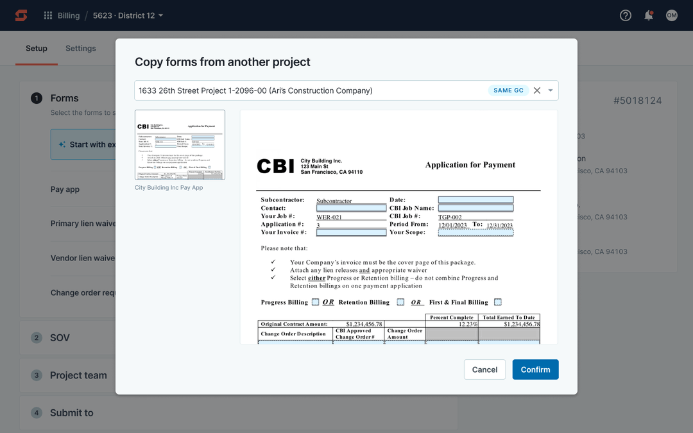Check the First & Final Billing checkbox
Image resolution: width=693 pixels, height=433 pixels.
[x=496, y=301]
